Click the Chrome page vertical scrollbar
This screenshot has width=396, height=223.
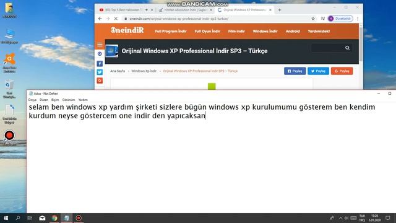(361, 44)
